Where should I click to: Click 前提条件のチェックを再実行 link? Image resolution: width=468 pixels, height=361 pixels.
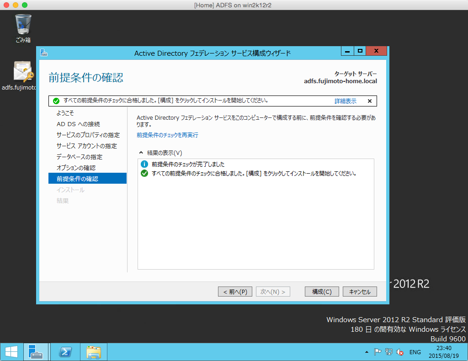(x=167, y=135)
